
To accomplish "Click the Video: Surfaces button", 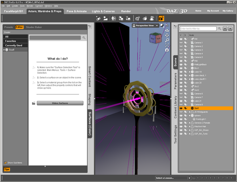I will [60, 103].
